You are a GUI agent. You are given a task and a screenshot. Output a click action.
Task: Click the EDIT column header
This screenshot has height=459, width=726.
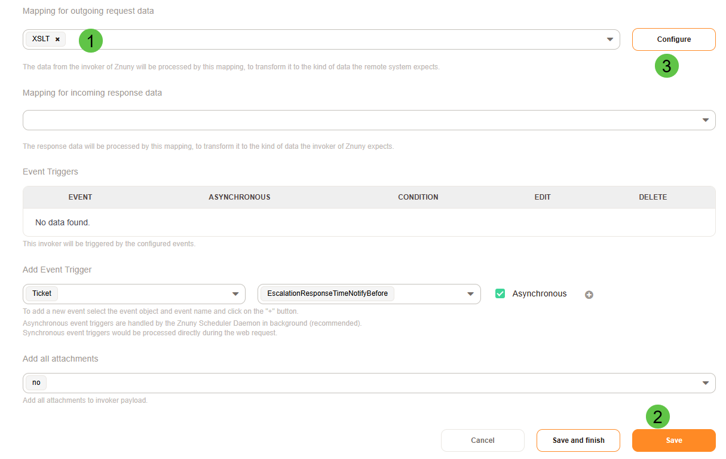tap(542, 197)
